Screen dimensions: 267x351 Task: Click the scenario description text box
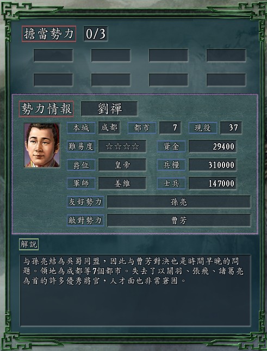coord(135,291)
